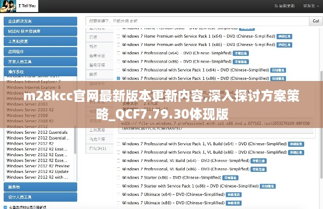
Task: Check Windows 7 Starter (x86) DVD
Action: click(x=118, y=178)
